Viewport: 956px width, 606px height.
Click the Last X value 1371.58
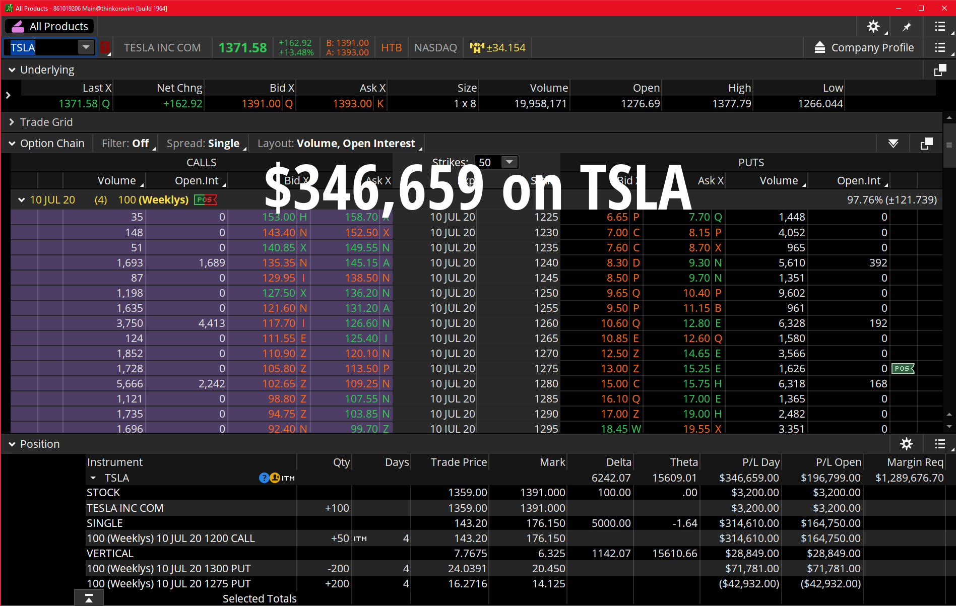[x=78, y=103]
